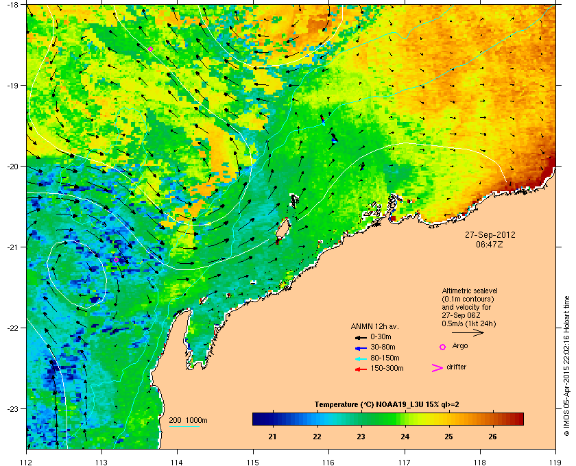
Task: Click latitude axis label -23
Action: point(12,408)
